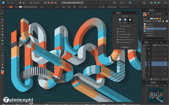Click the delete layer trash icon
Image resolution: width=169 pixels, height=105 pixels.
click(x=167, y=79)
